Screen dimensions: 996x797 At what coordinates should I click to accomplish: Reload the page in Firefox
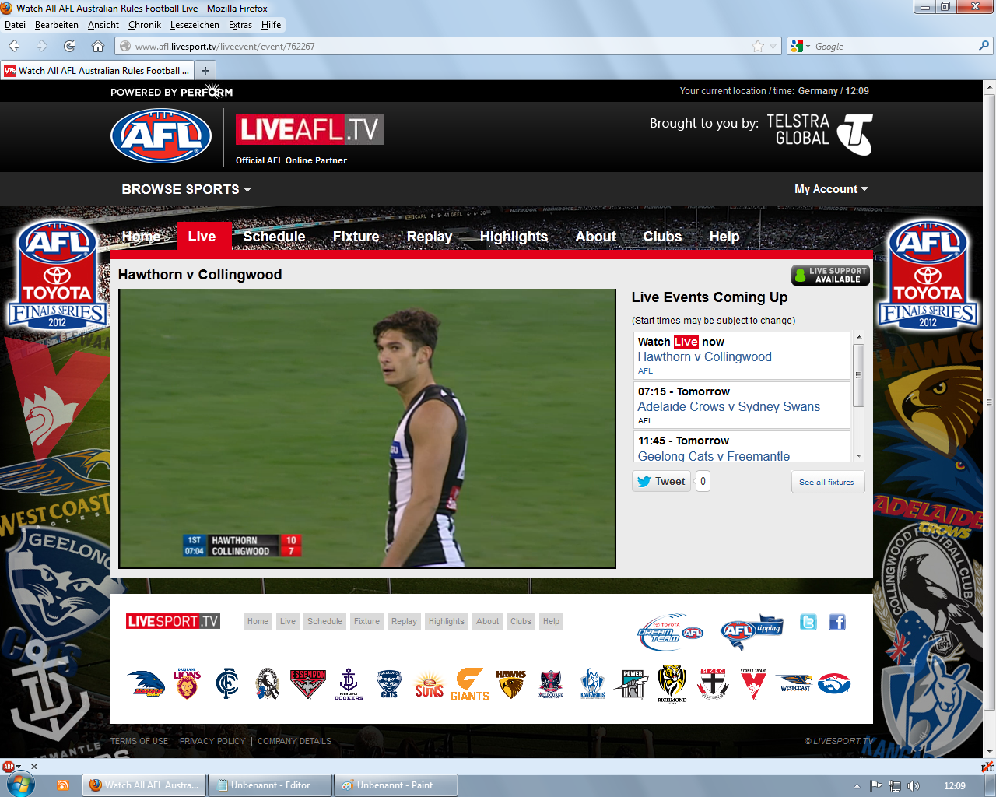point(69,47)
